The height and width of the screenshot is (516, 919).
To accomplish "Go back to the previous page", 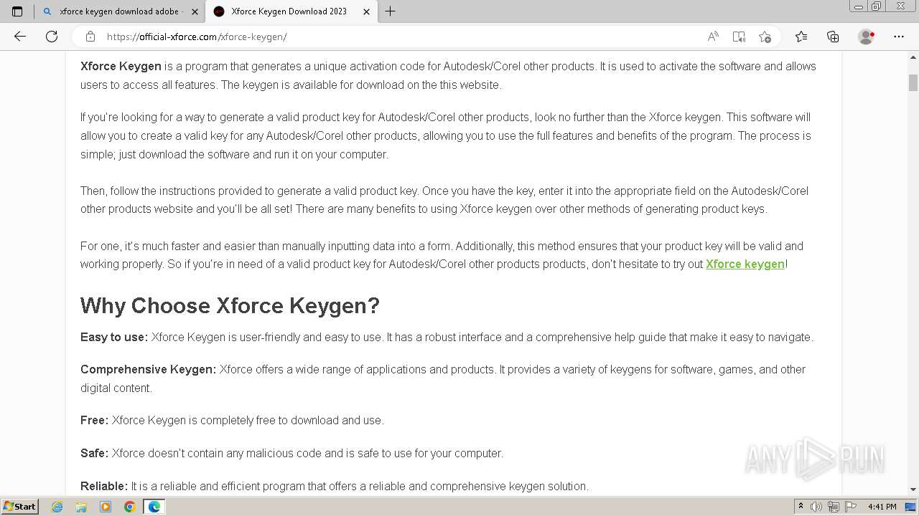I will pos(20,37).
